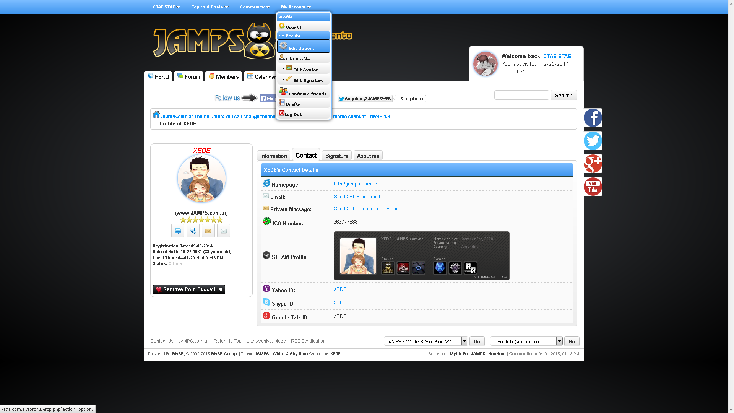Click Send XEDE a private message link
The height and width of the screenshot is (413, 734).
tap(368, 209)
